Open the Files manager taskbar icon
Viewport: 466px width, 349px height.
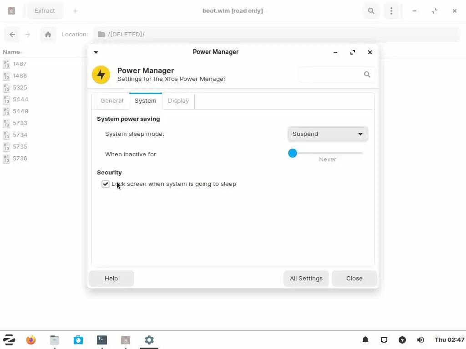tap(55, 340)
